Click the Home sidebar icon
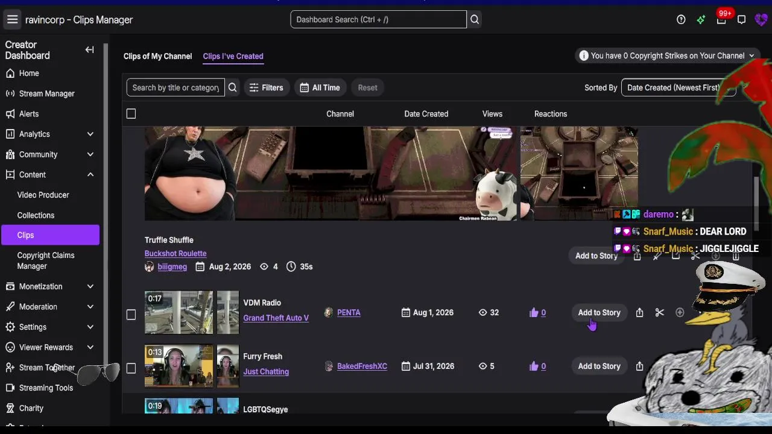 (x=10, y=73)
